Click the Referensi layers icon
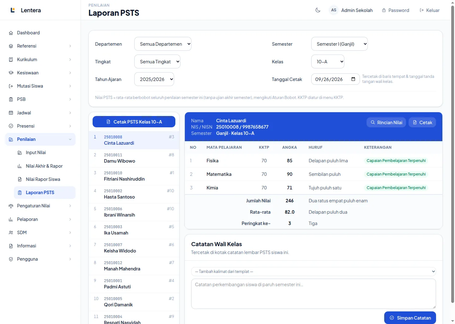Viewport: 455px width, 324px height. tap(11, 46)
